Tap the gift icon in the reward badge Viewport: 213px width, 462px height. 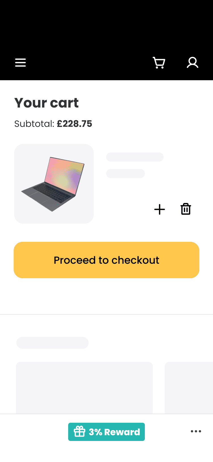(80, 432)
